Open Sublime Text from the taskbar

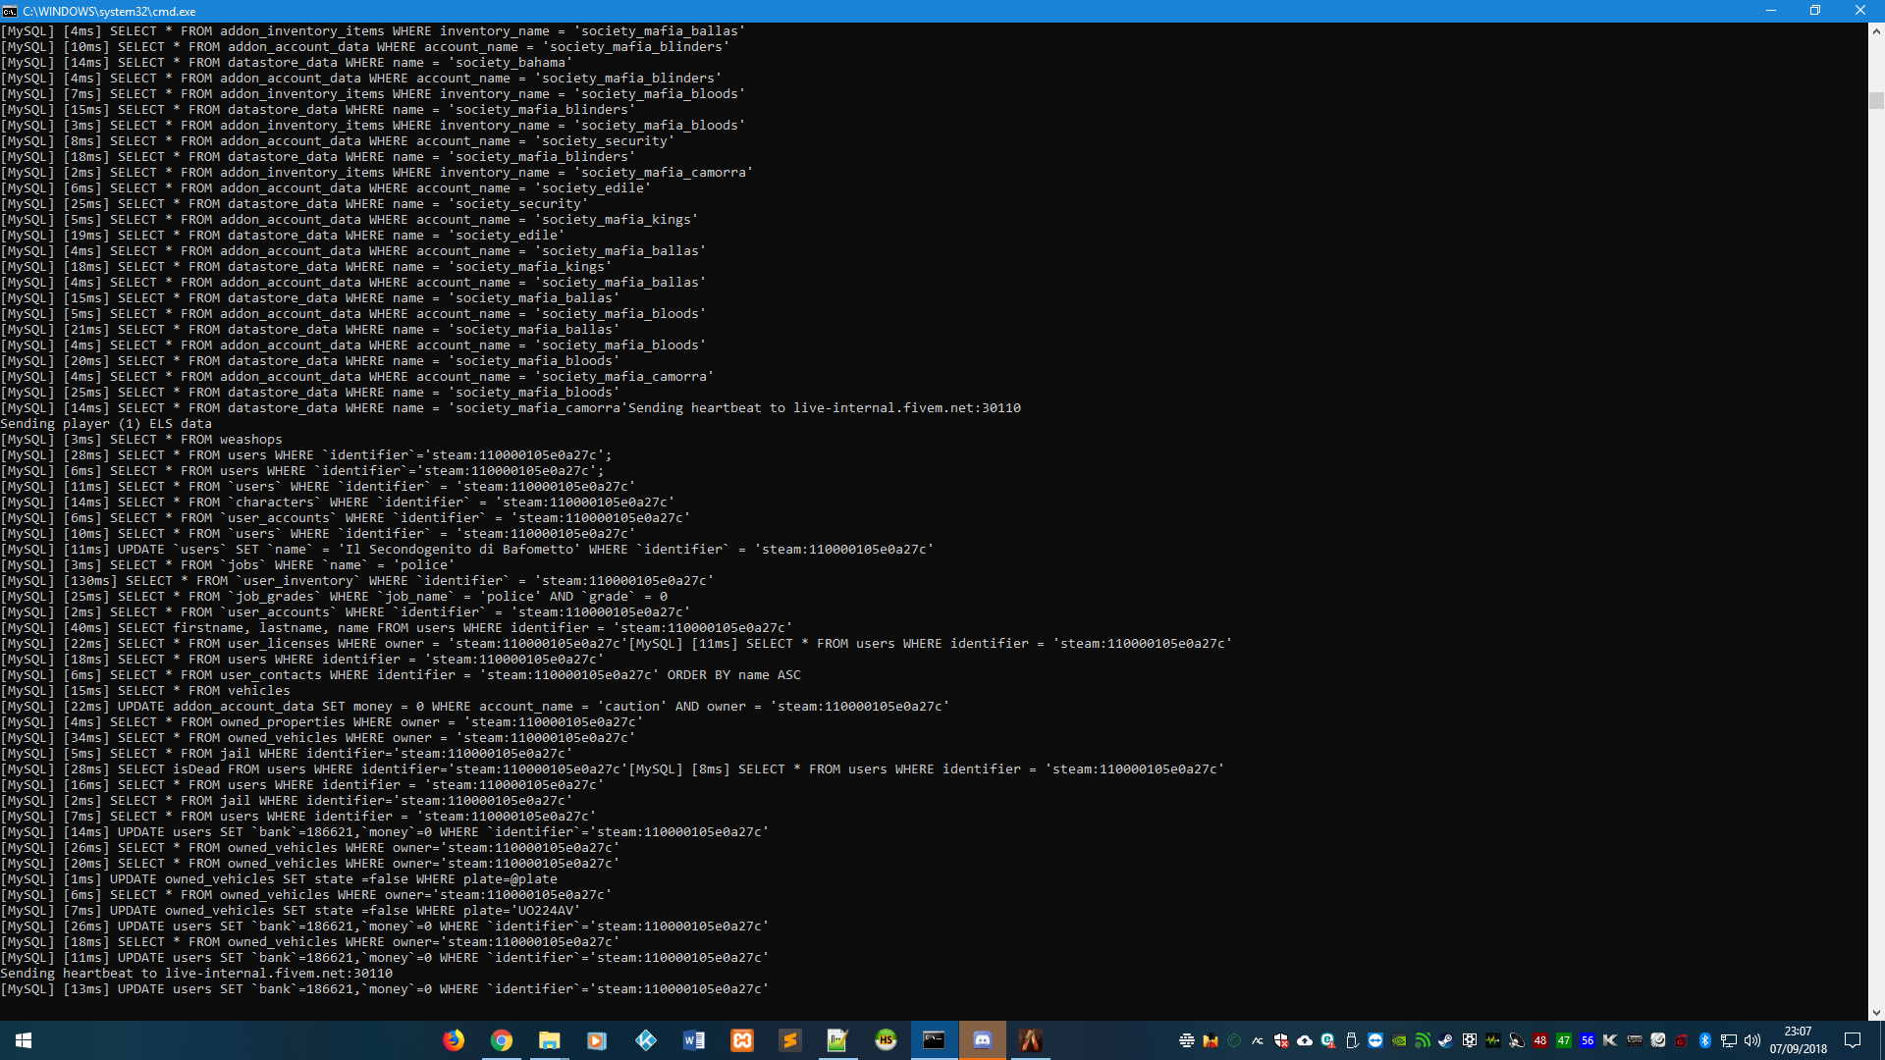coord(790,1040)
